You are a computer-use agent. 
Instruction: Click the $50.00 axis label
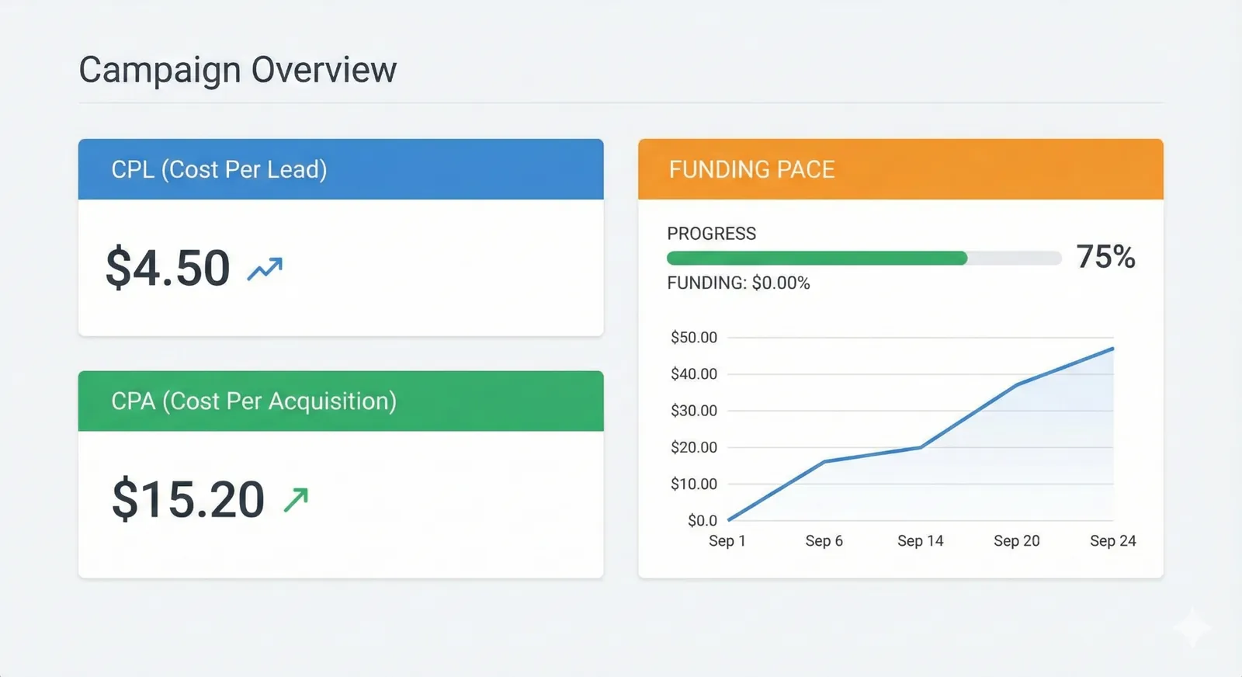coord(694,338)
